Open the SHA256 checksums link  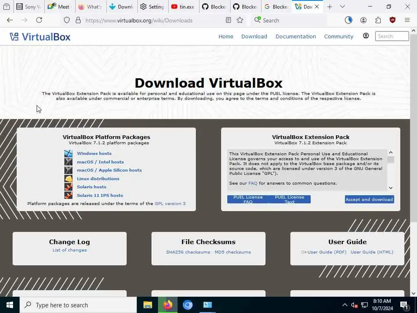188,252
